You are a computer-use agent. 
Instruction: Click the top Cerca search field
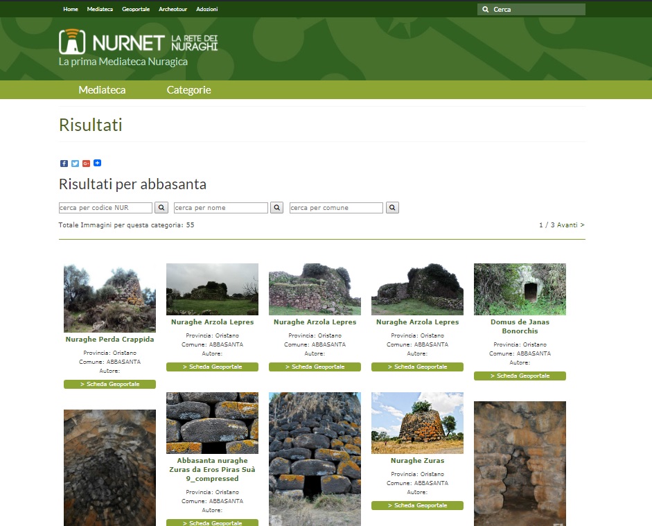(x=531, y=9)
